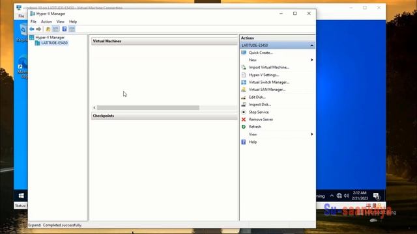Select LATITUDE-E5450 in the console tree
Viewport: 417px width, 234px height.
tap(54, 43)
